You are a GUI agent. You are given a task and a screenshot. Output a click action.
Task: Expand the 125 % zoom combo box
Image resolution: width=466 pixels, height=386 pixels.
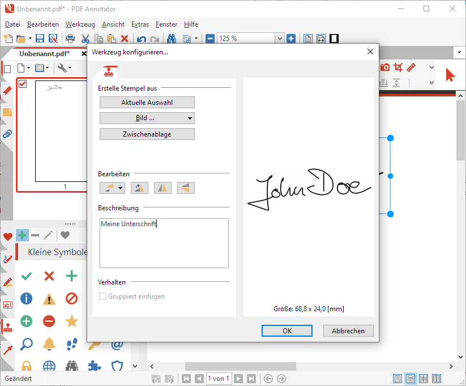pyautogui.click(x=279, y=39)
